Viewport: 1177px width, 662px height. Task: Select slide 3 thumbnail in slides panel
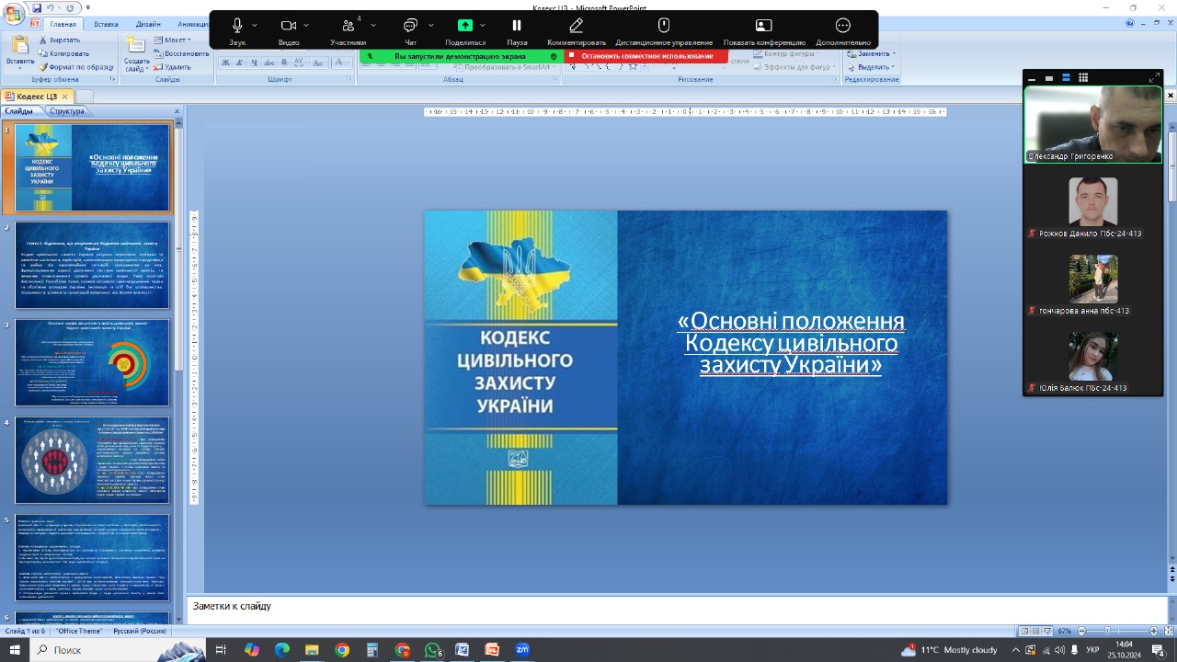(x=92, y=362)
